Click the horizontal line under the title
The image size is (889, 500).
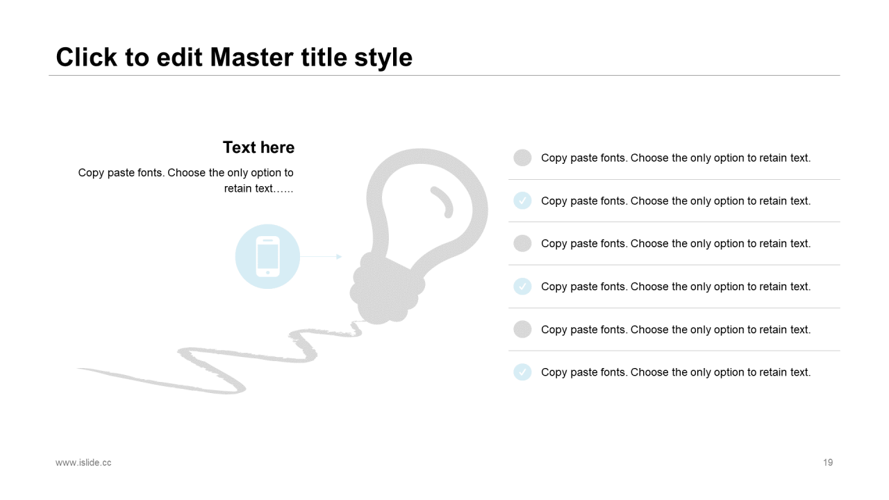point(444,75)
